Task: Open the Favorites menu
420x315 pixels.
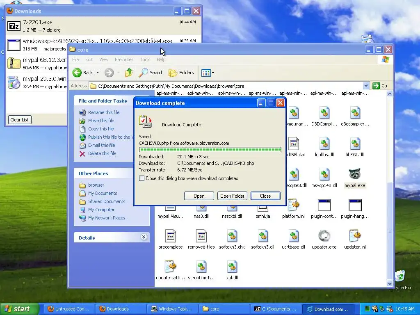Action: (x=124, y=59)
